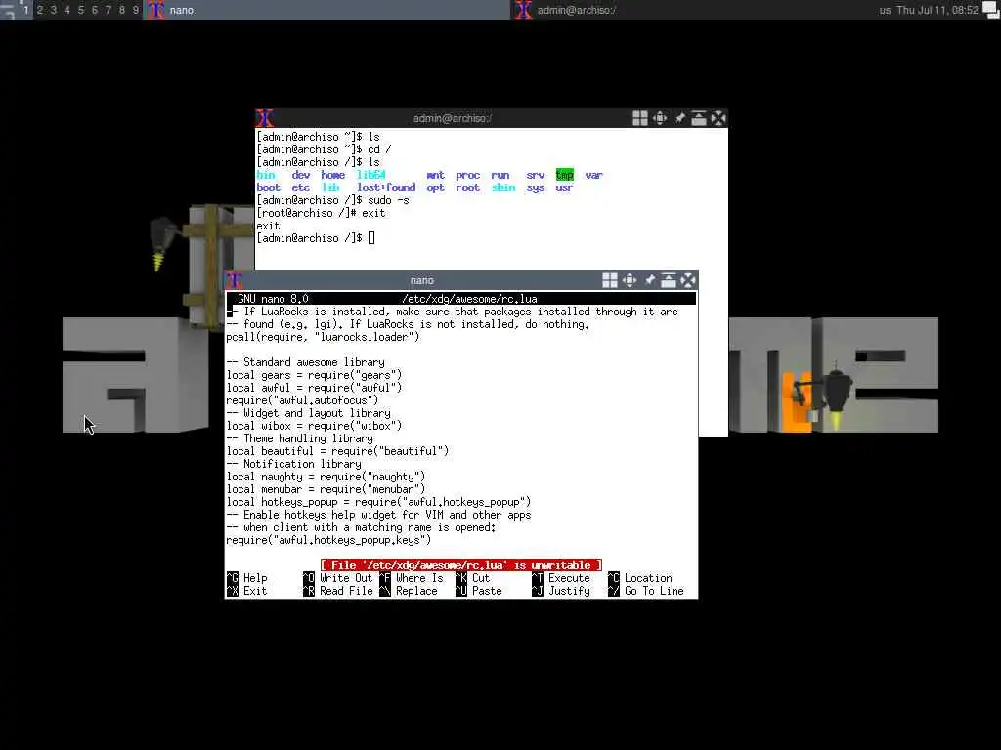Focus the nano entry in the tasklist

tap(328, 10)
